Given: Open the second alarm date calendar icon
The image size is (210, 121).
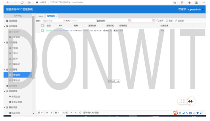Looking at the screenshot, I should tap(153, 21).
